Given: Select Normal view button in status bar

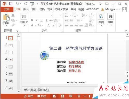Looking at the screenshot, I should 54,96.
